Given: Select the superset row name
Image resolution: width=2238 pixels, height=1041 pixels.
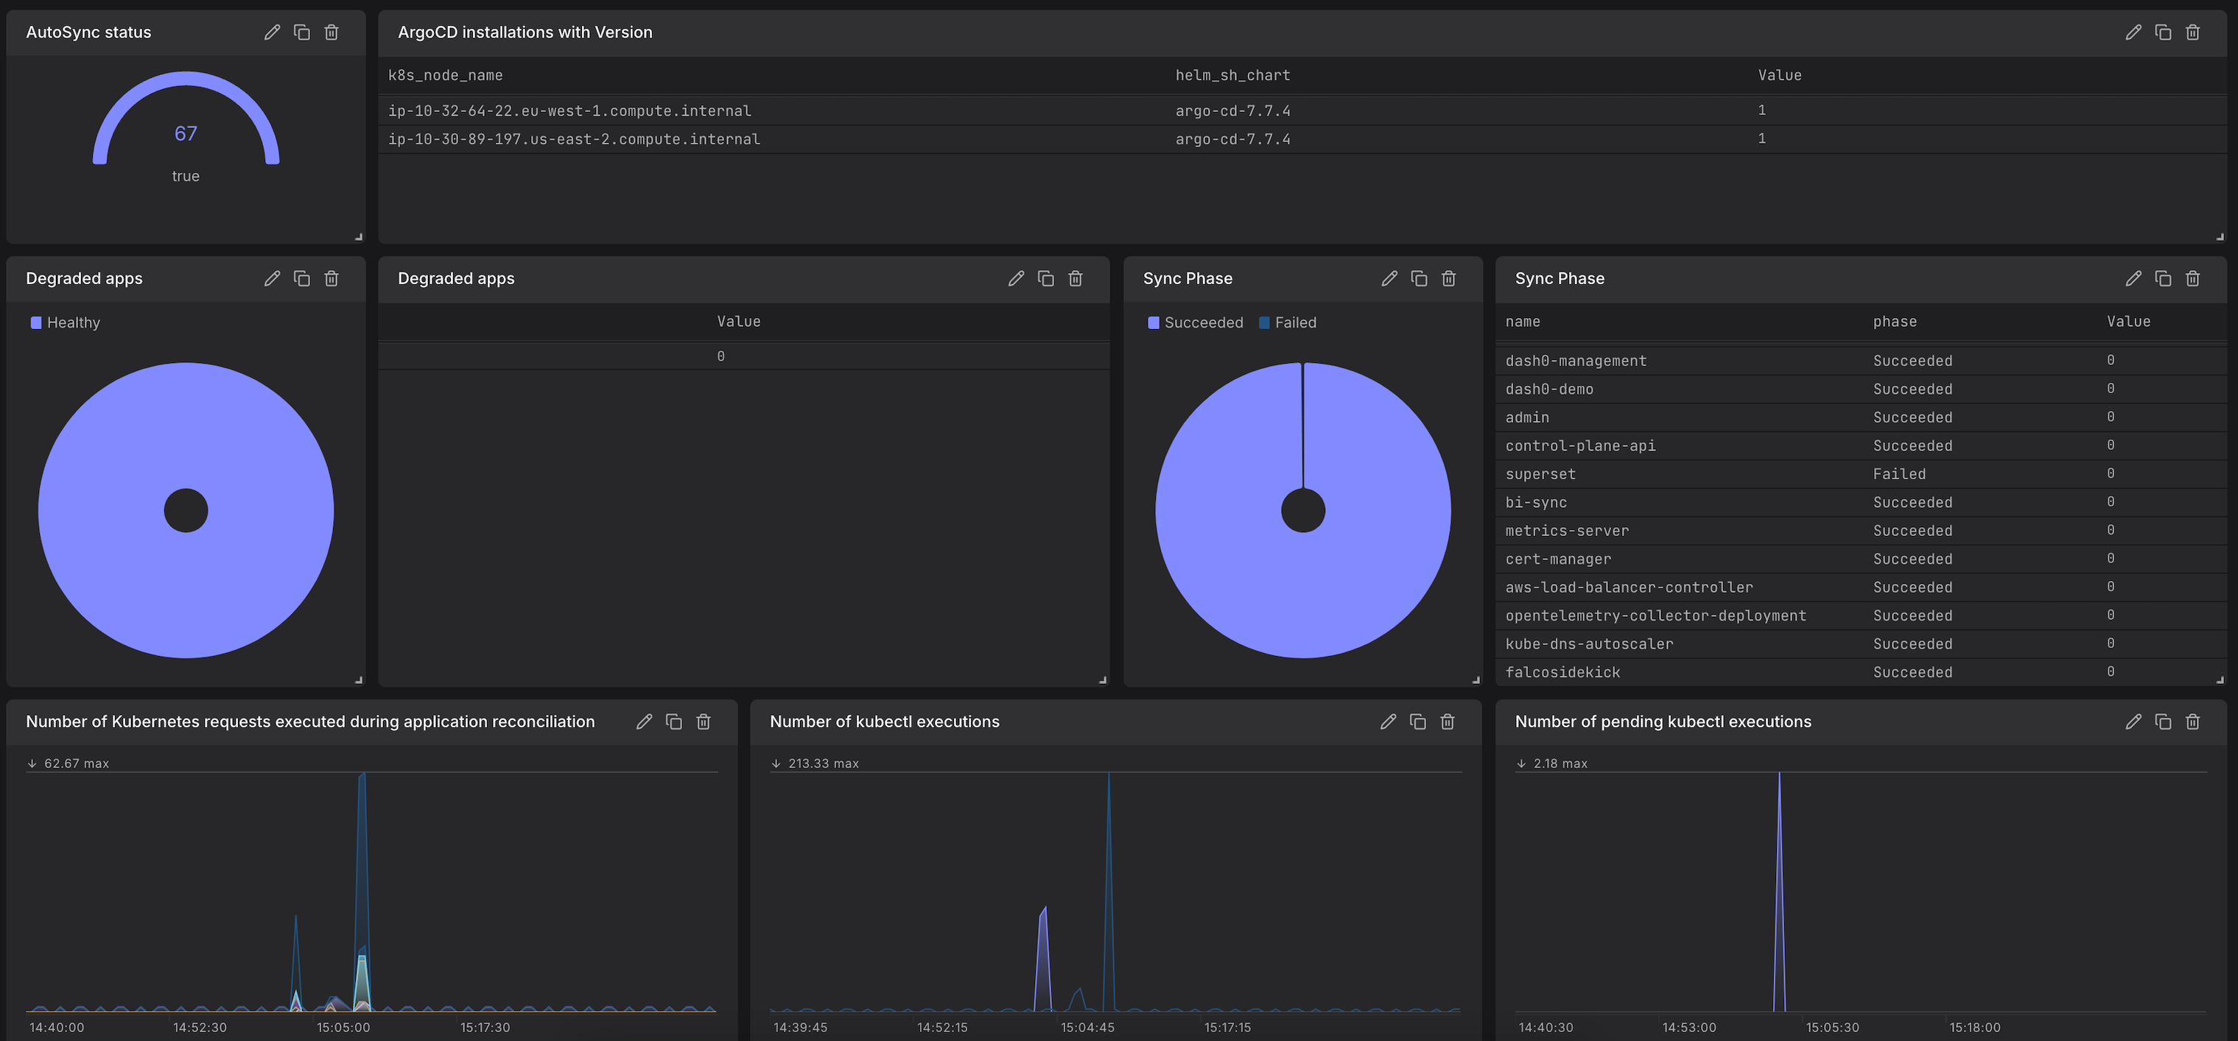Looking at the screenshot, I should [x=1540, y=474].
